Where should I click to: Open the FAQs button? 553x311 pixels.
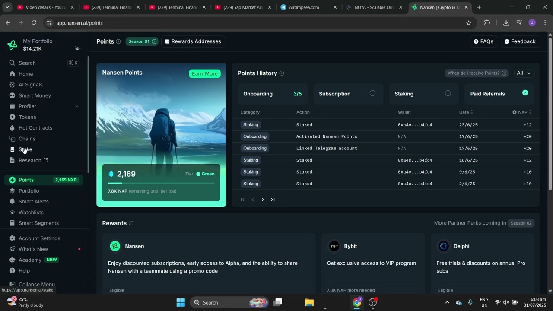coord(483,41)
